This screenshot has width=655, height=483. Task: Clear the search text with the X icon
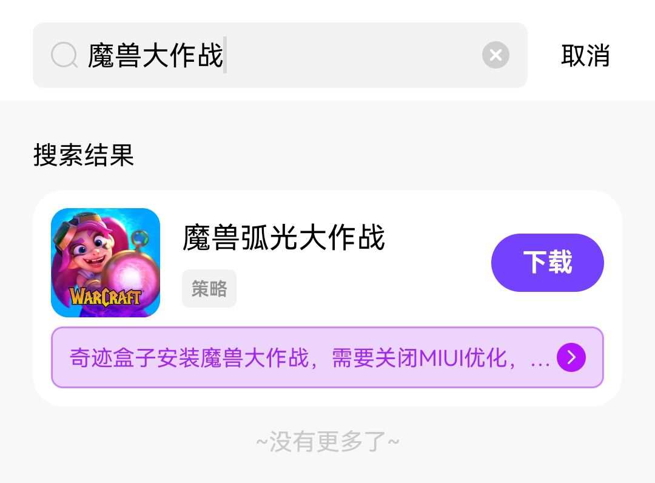point(495,55)
